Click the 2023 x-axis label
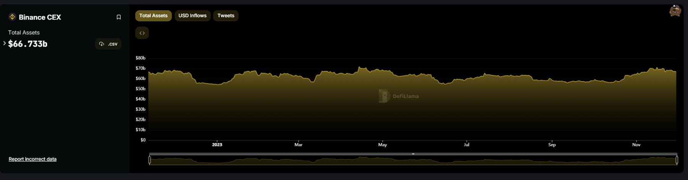This screenshot has width=688, height=180. 217,144
